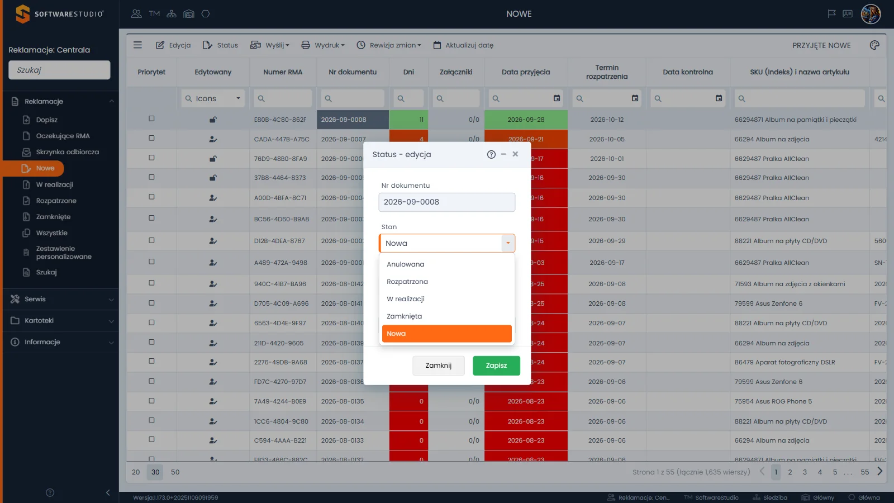Open the users icon in the top bar
The image size is (894, 503).
(x=136, y=14)
